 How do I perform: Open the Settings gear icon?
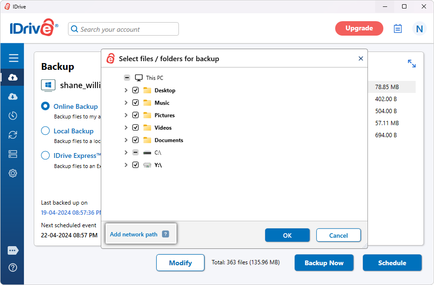tap(13, 173)
